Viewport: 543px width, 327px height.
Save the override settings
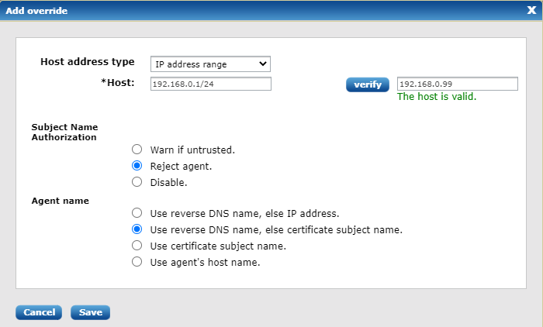(90, 312)
